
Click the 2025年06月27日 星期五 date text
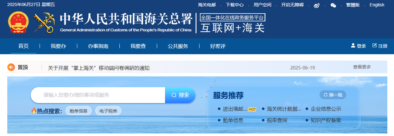[x=31, y=4]
